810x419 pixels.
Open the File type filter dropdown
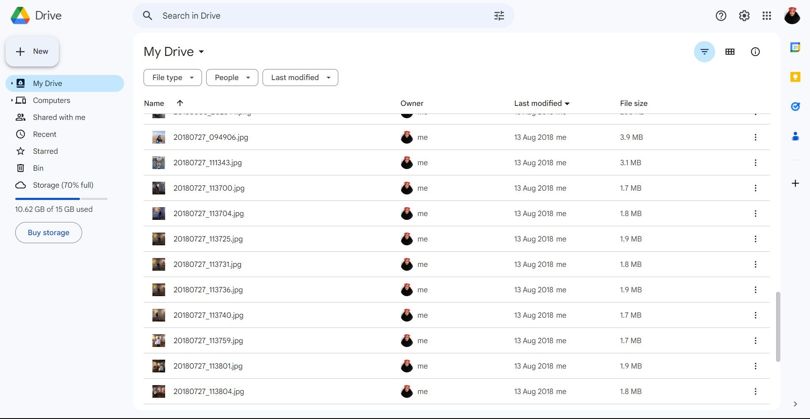pyautogui.click(x=172, y=78)
